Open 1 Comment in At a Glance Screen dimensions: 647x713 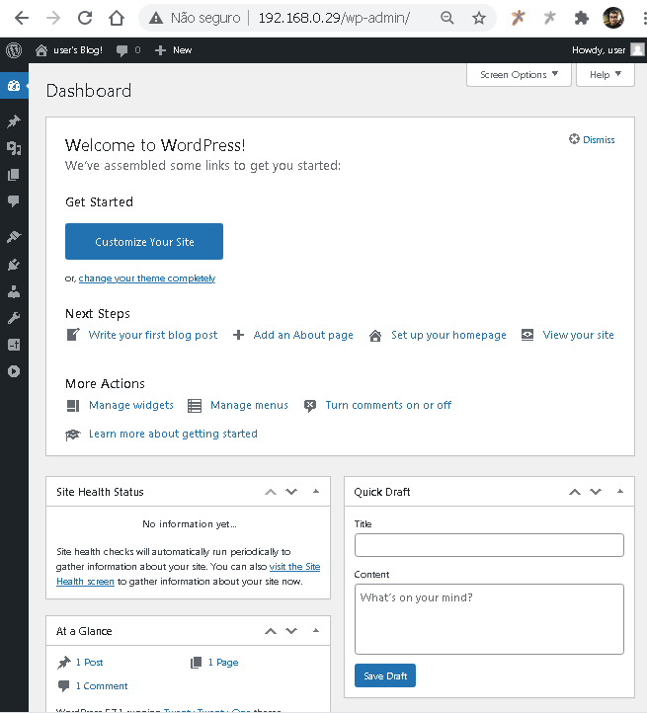point(102,686)
